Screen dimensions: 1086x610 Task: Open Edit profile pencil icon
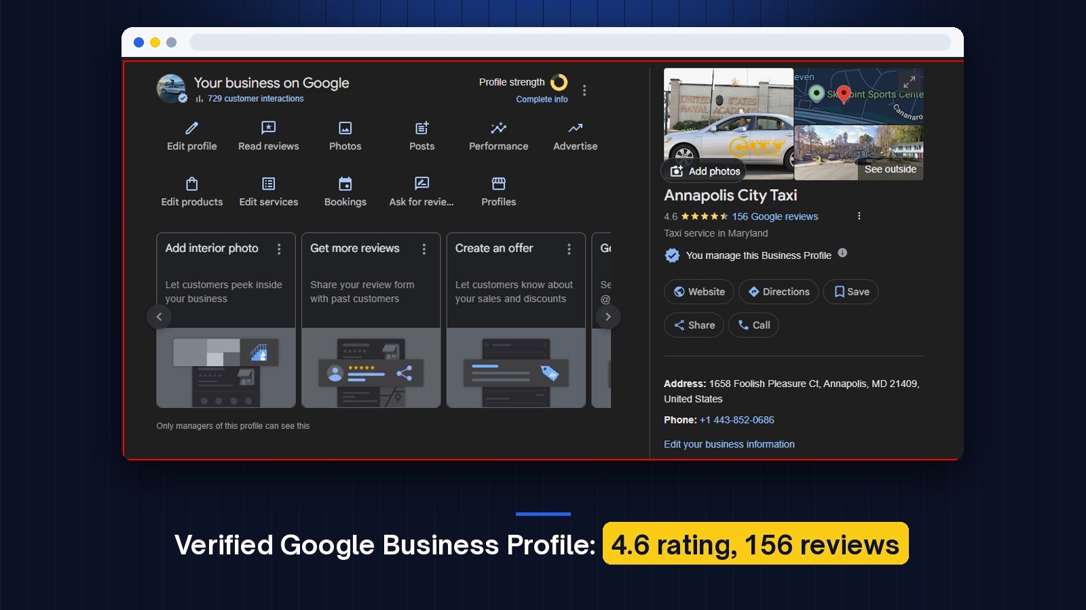coord(192,127)
